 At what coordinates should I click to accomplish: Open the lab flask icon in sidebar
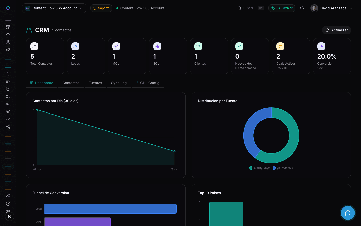[8, 42]
